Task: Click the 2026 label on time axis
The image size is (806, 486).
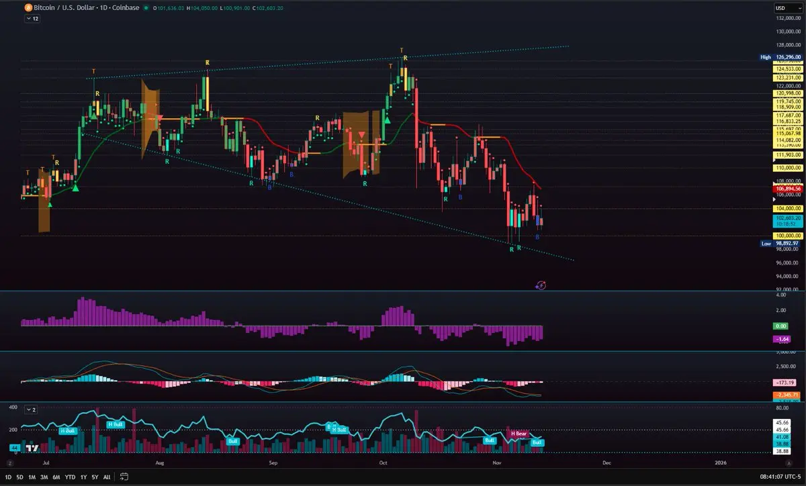Action: tap(720, 463)
